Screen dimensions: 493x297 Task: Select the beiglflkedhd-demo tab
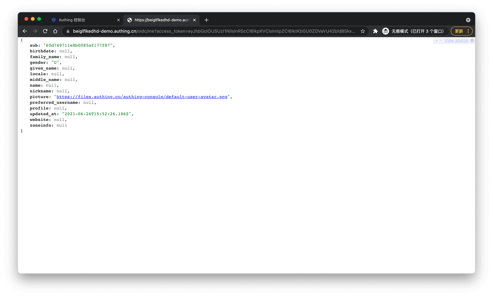click(x=160, y=20)
